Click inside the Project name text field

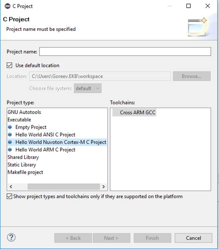click(x=125, y=51)
